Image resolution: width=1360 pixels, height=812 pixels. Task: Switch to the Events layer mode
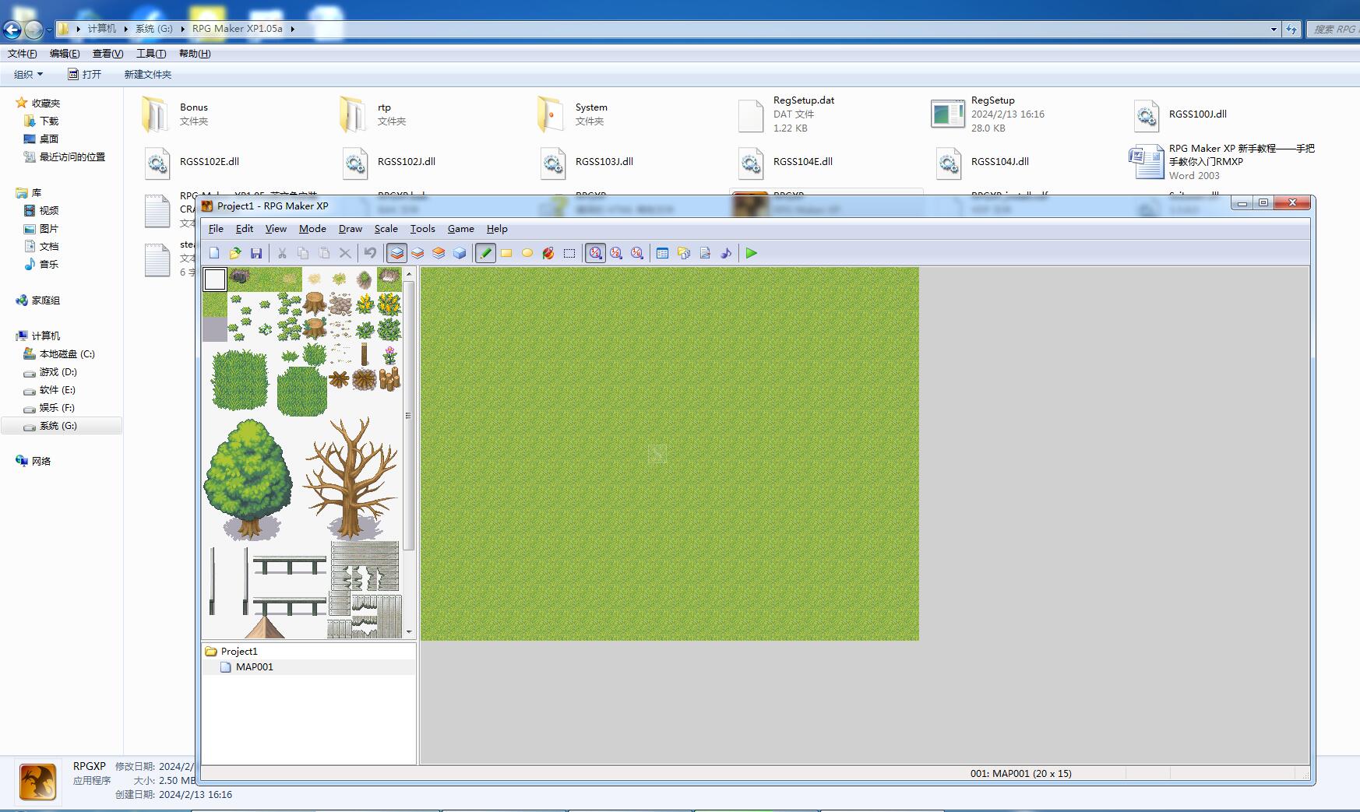pyautogui.click(x=460, y=253)
